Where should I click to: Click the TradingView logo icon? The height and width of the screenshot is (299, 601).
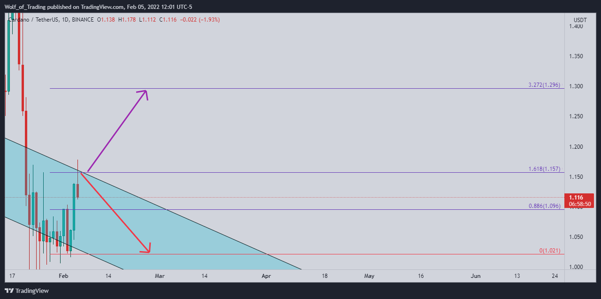tap(9, 291)
